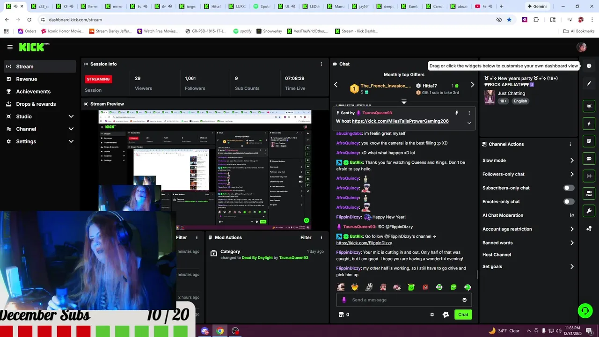Open the kick.com/FlippinDizzy link
The image size is (599, 337).
coord(364,243)
